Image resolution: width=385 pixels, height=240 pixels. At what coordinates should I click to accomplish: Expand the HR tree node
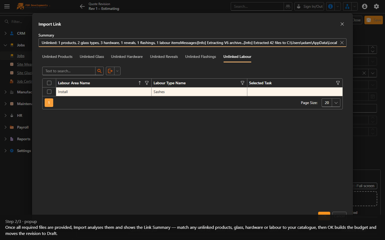[x=5, y=115]
